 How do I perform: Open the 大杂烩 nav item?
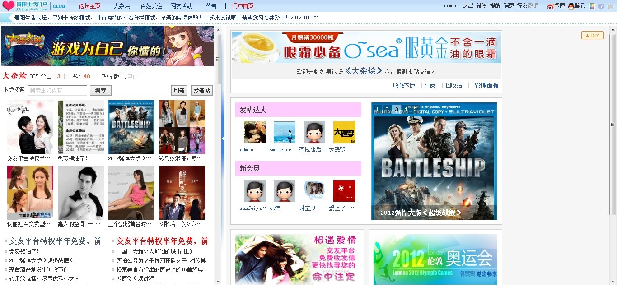click(x=122, y=6)
